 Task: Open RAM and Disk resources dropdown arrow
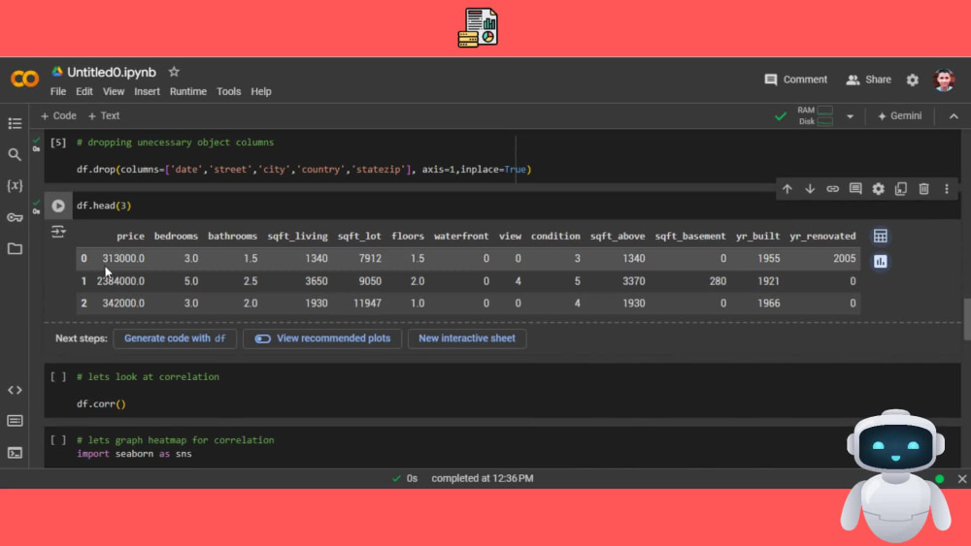pyautogui.click(x=850, y=116)
